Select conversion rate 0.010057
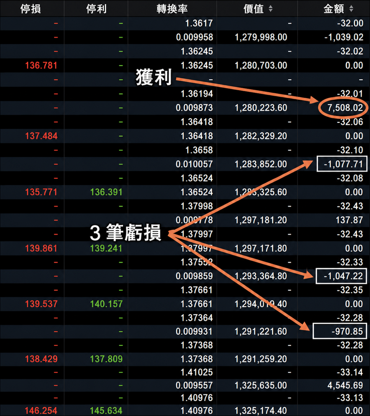The width and height of the screenshot is (370, 416). coord(194,164)
